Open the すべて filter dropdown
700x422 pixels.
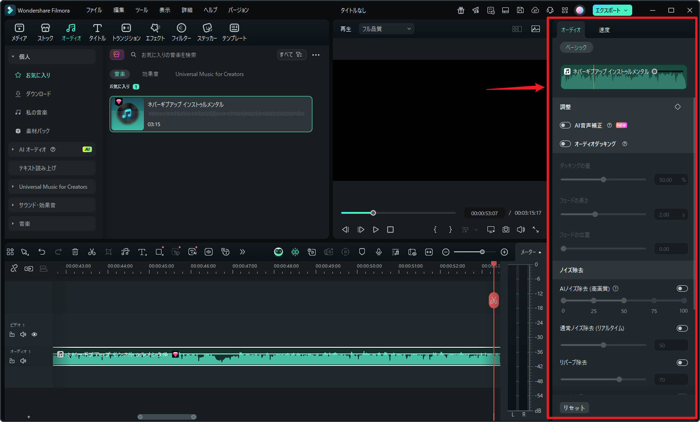(292, 55)
